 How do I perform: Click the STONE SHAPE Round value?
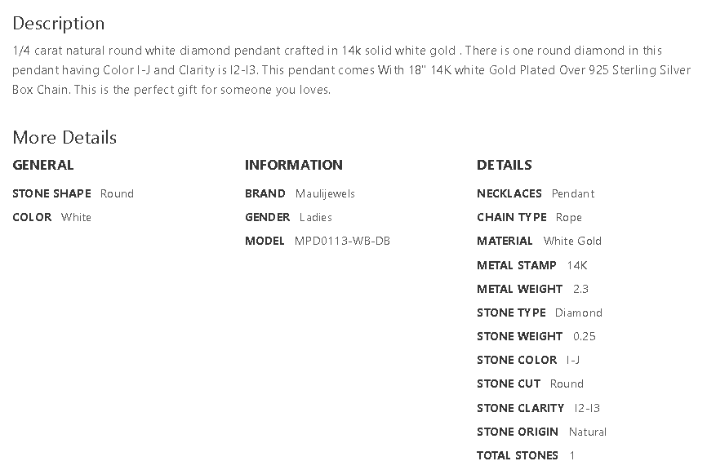coord(117,193)
